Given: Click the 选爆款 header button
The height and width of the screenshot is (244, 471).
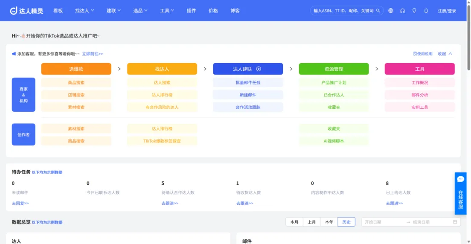Looking at the screenshot, I should point(76,69).
